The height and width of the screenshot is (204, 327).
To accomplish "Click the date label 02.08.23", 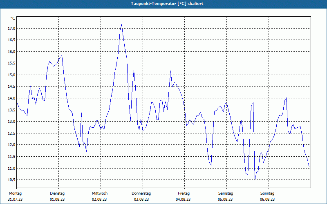I will click(x=99, y=200).
